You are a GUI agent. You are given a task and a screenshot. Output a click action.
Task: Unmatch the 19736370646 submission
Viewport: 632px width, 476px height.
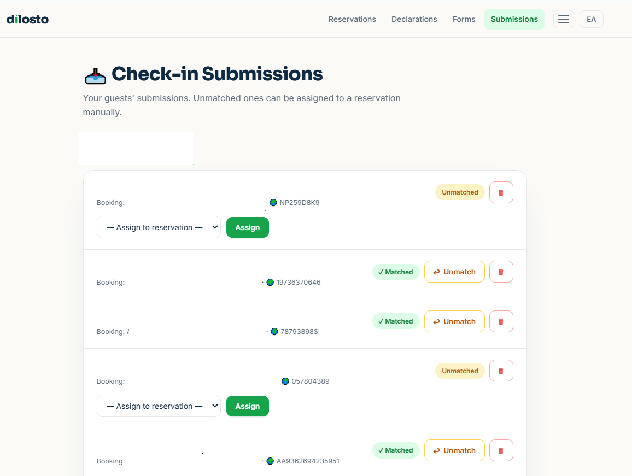coord(454,272)
